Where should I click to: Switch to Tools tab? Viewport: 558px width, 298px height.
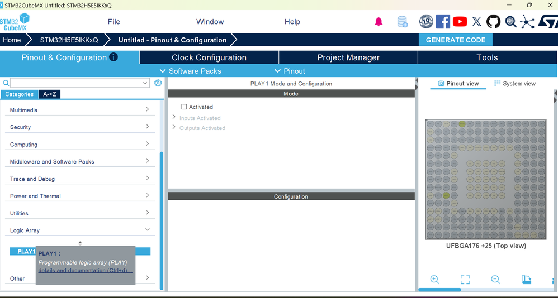487,57
